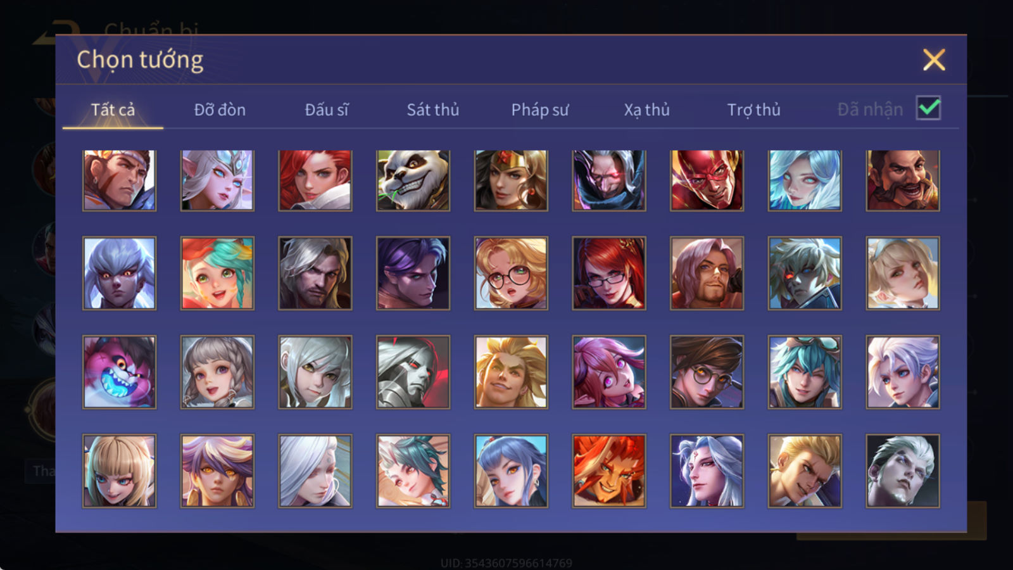Toggle the Đã nhận checkbox

pos(928,108)
